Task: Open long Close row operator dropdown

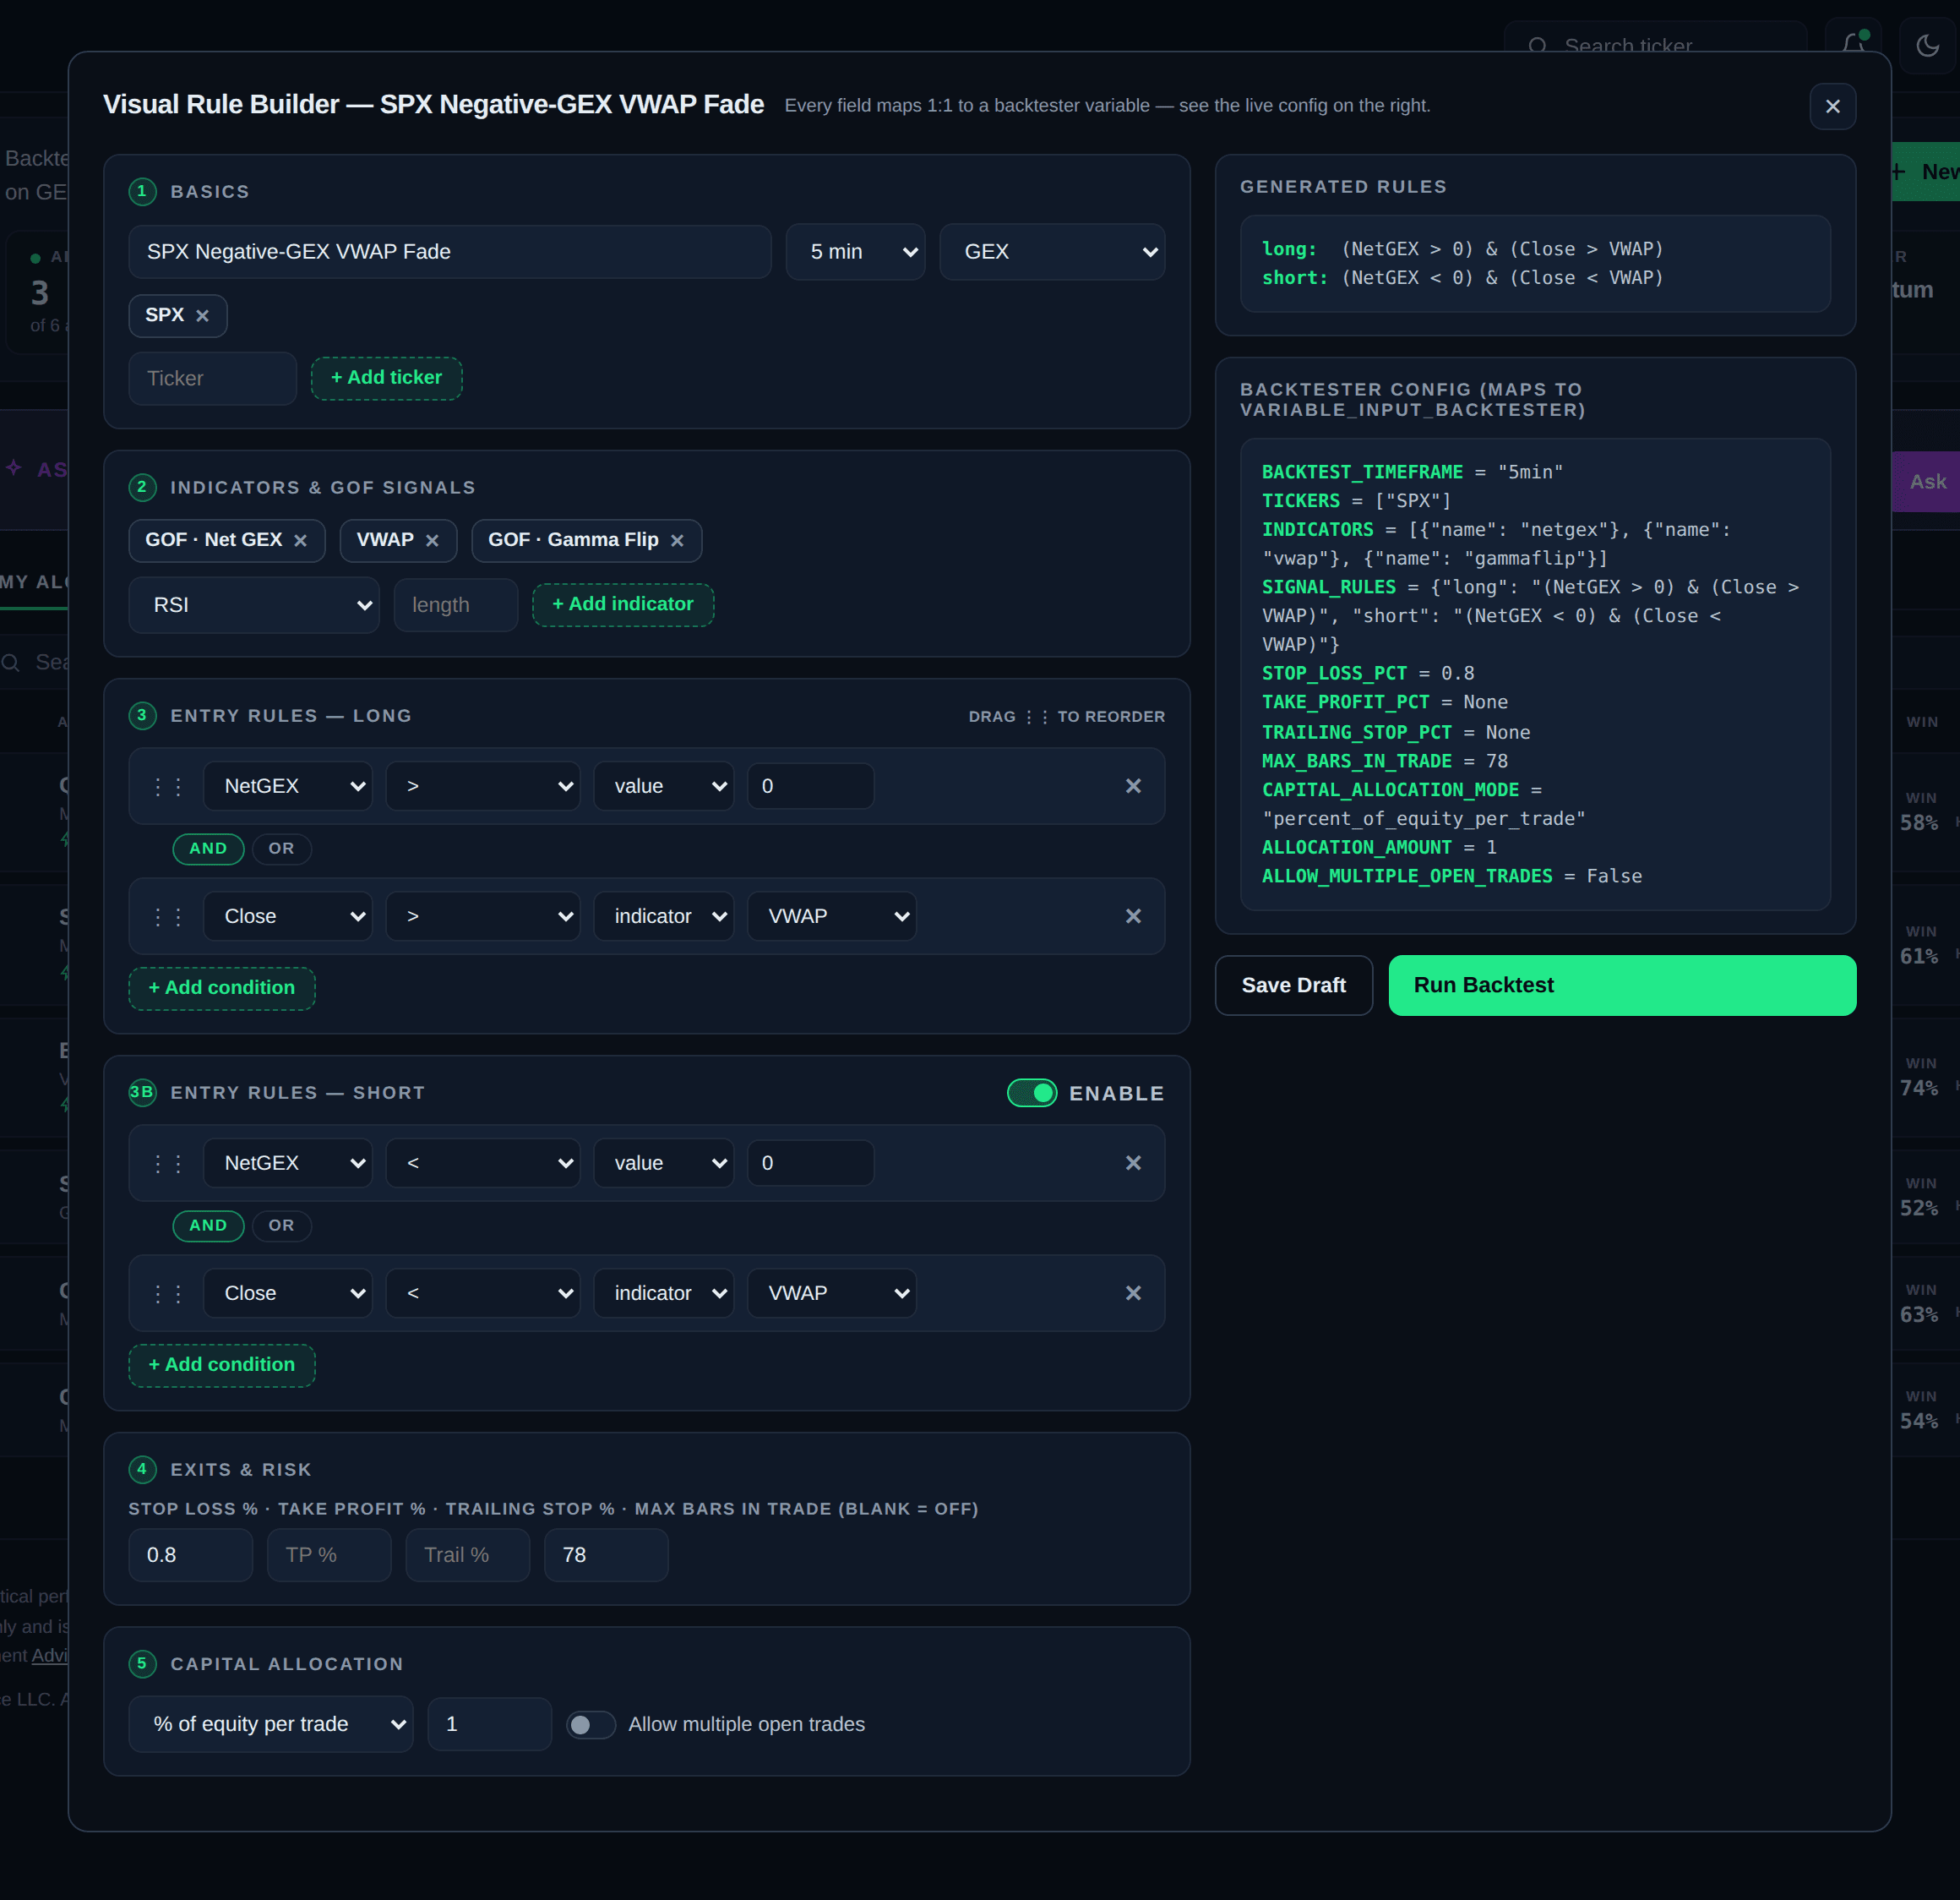Action: point(483,916)
